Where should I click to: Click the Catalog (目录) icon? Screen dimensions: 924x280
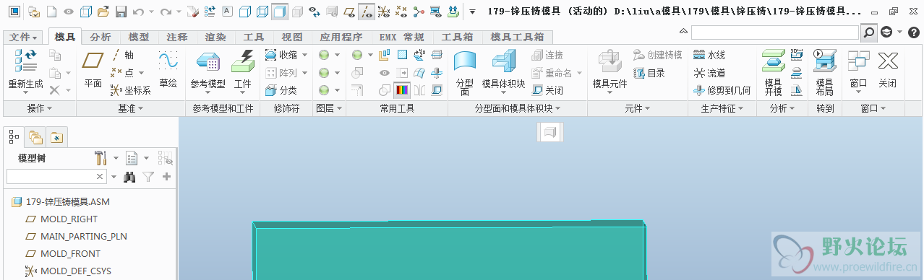pos(649,73)
